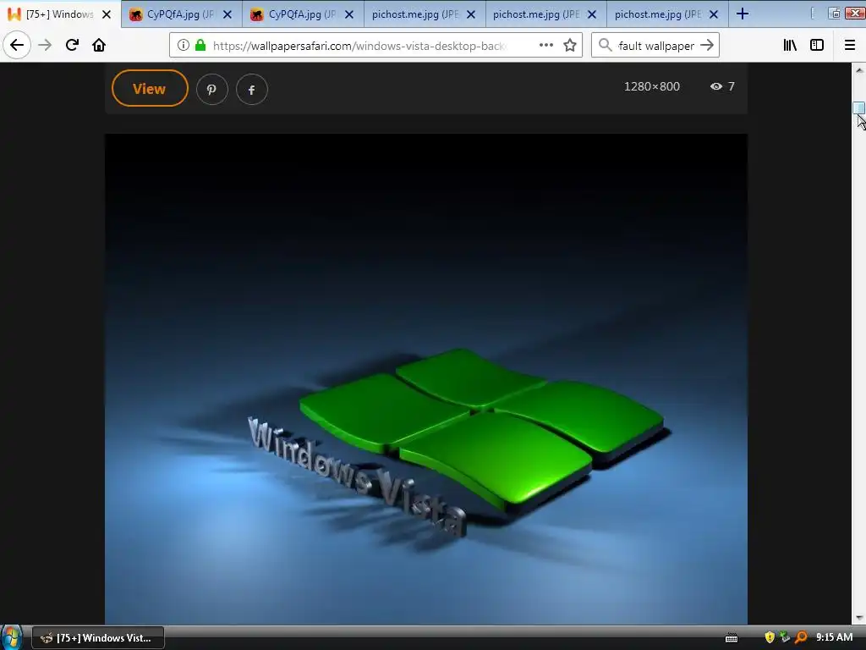
Task: Click the View button
Action: point(150,88)
